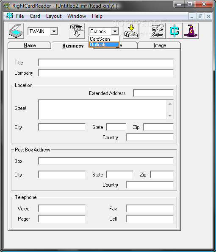Minimize the RightCardReader main window
This screenshot has width=216, height=252.
pyautogui.click(x=179, y=4)
